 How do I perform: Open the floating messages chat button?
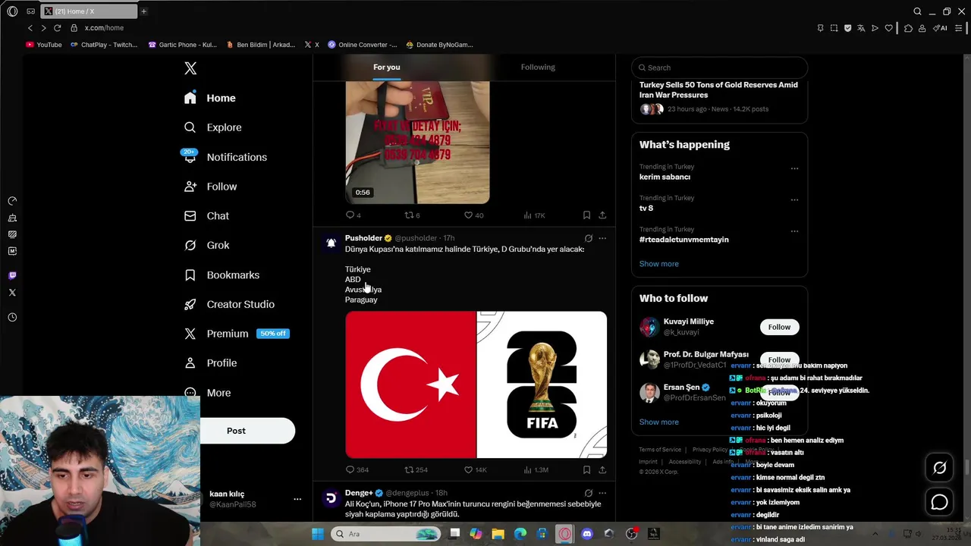[x=939, y=502]
